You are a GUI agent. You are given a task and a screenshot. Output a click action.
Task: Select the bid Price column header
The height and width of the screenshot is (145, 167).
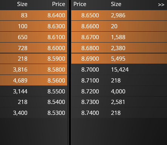pos(58,4)
